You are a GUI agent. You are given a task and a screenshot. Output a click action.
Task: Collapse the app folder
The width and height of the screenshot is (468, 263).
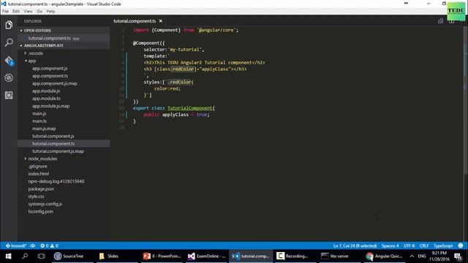(32, 61)
